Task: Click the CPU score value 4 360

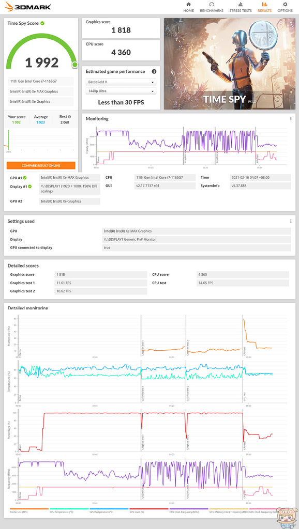Action: (x=121, y=52)
